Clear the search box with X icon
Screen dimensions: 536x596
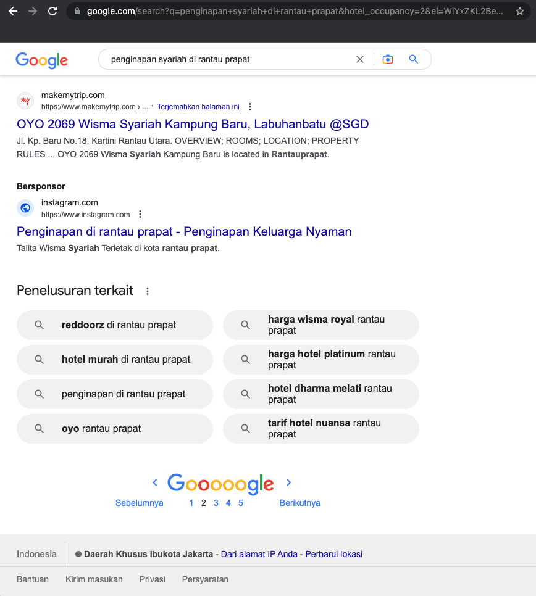point(360,59)
